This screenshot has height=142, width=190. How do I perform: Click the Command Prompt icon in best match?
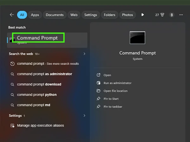[12, 40]
